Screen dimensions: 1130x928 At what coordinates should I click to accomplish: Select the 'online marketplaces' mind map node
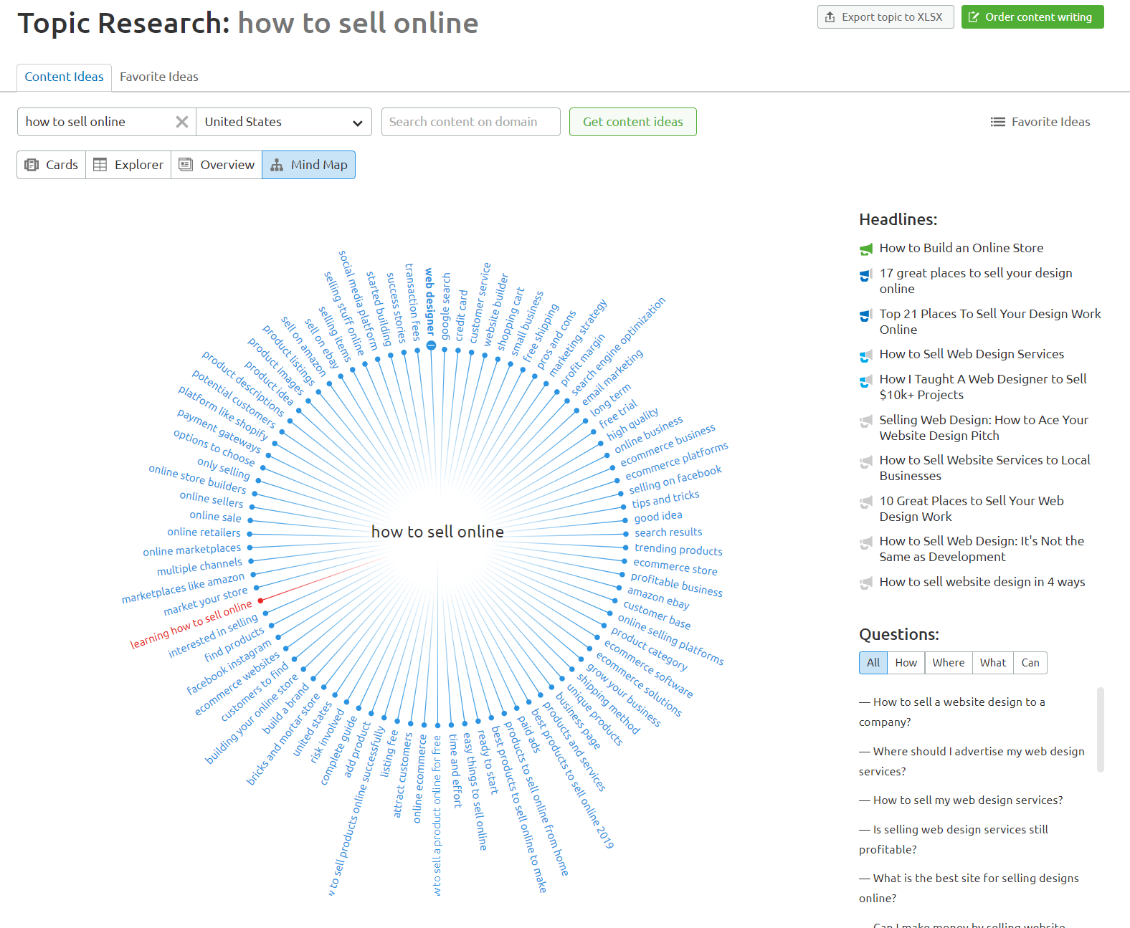tap(191, 550)
